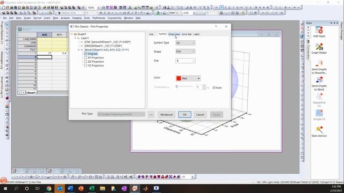
Task: Open the Graph menu
Action: 27,18
